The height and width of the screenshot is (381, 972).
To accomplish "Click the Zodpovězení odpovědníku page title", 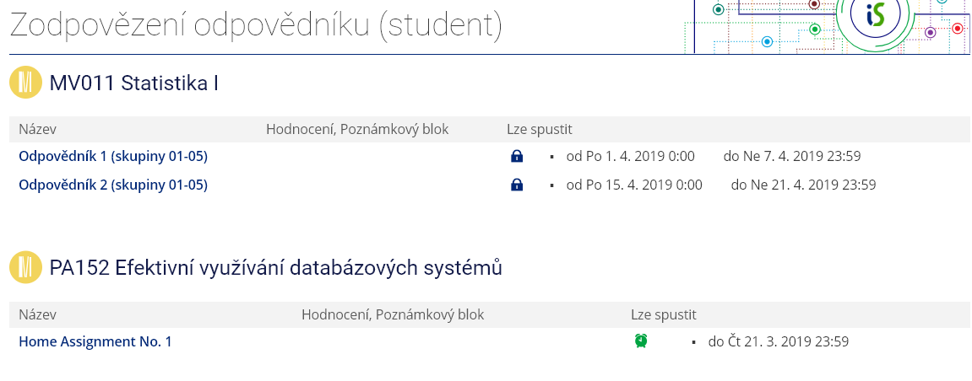I will point(256,26).
